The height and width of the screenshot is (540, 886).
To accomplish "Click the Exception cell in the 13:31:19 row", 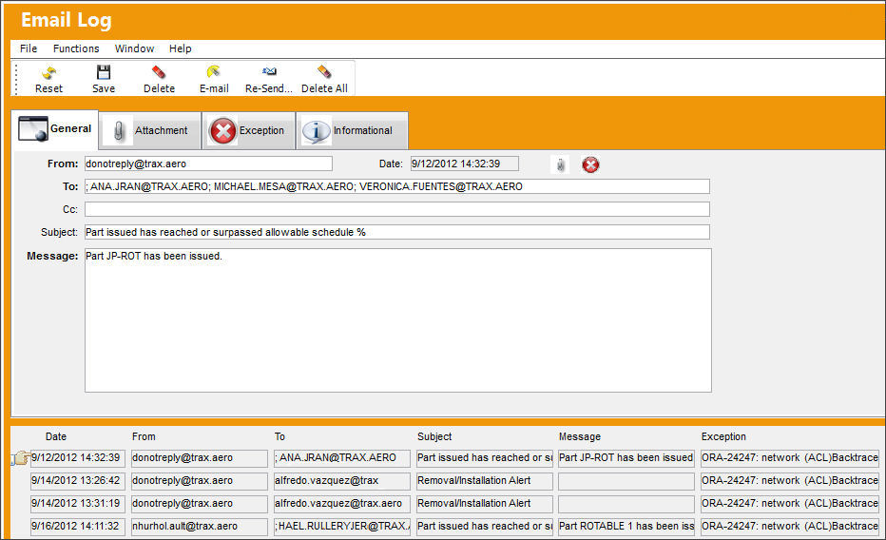I will tap(790, 504).
